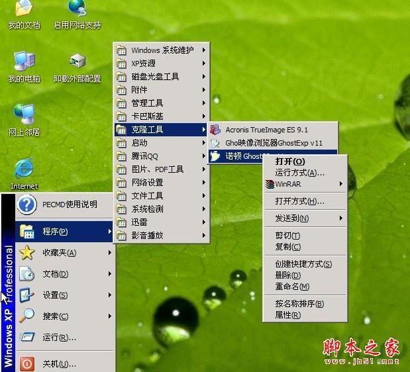
Task: Open the 系统检测 programs folder
Action: pos(161,209)
